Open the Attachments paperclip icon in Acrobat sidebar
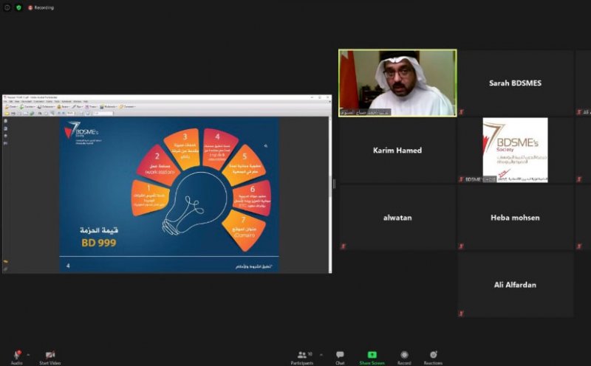Screen dimensions: 591x366 [5, 269]
